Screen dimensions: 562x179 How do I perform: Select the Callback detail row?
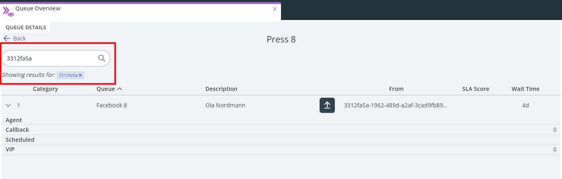click(x=17, y=130)
